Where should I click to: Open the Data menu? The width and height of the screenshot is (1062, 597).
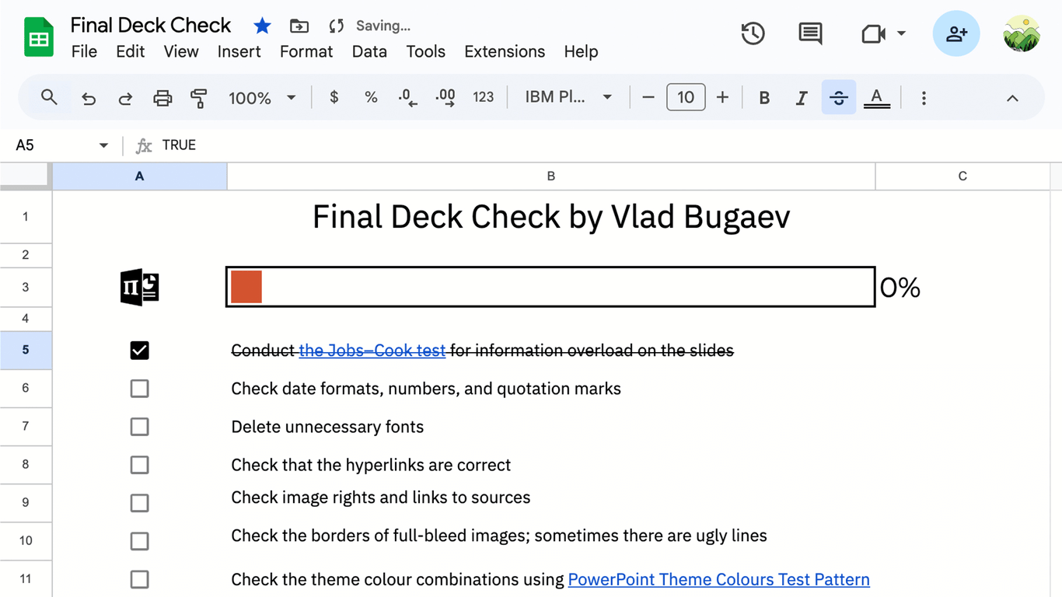click(x=369, y=51)
